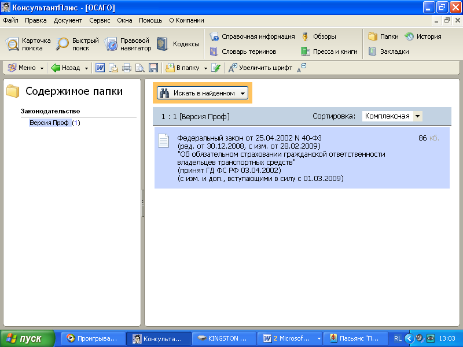Open Справочная информация

[252, 36]
